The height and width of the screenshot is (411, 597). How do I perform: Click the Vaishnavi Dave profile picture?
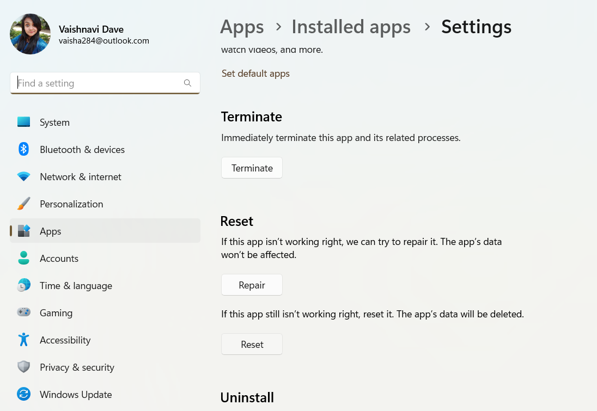[x=31, y=34]
